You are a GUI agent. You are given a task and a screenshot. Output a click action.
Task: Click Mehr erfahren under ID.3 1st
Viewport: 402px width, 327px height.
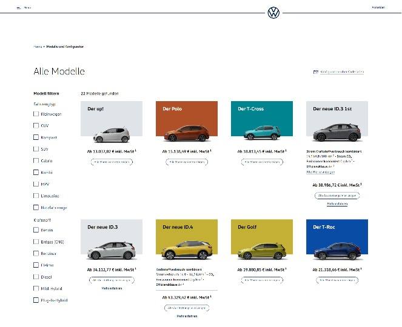click(337, 204)
